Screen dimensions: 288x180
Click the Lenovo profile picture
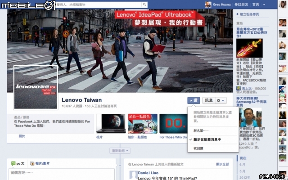[36, 87]
